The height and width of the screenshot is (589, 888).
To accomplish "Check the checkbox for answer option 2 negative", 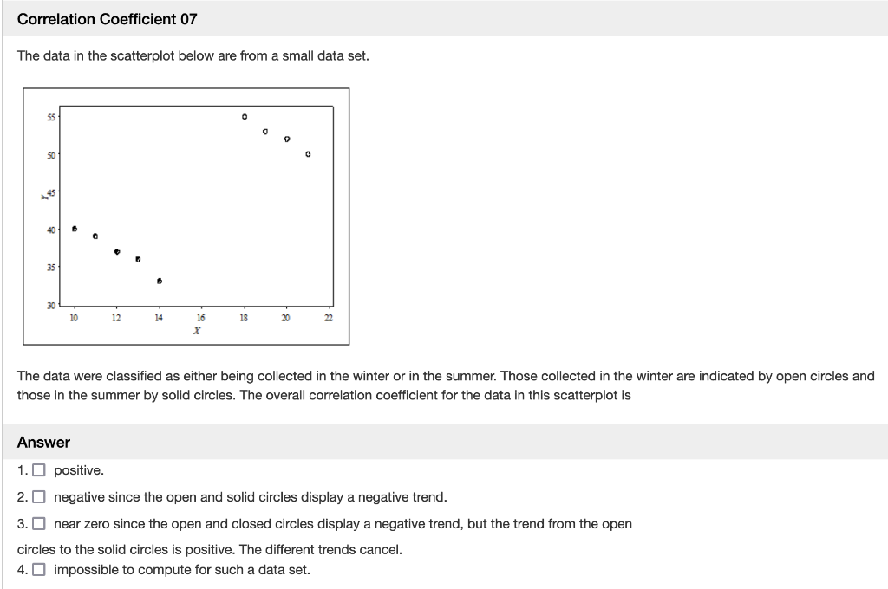I will coord(38,496).
